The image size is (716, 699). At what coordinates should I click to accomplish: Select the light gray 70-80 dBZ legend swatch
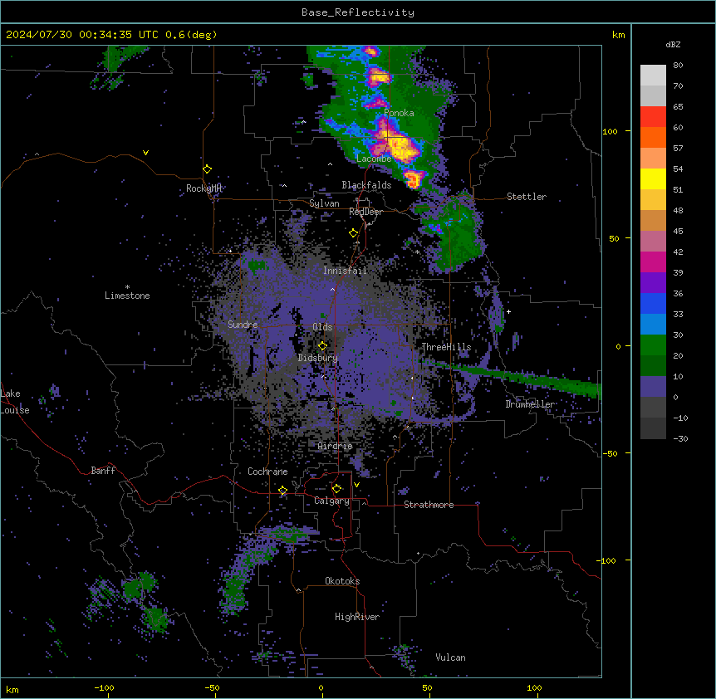[653, 75]
